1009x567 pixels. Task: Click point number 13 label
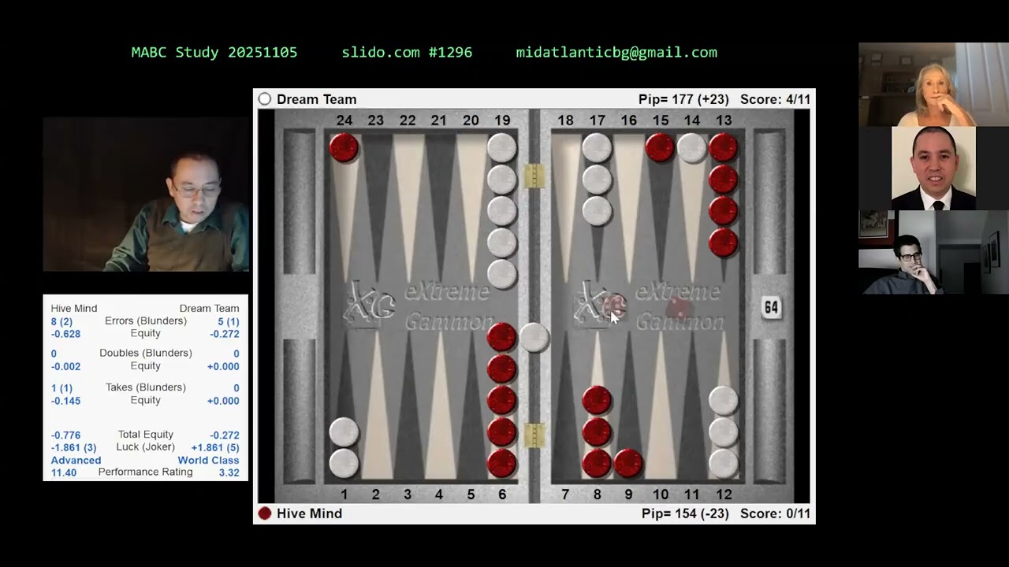(x=723, y=120)
